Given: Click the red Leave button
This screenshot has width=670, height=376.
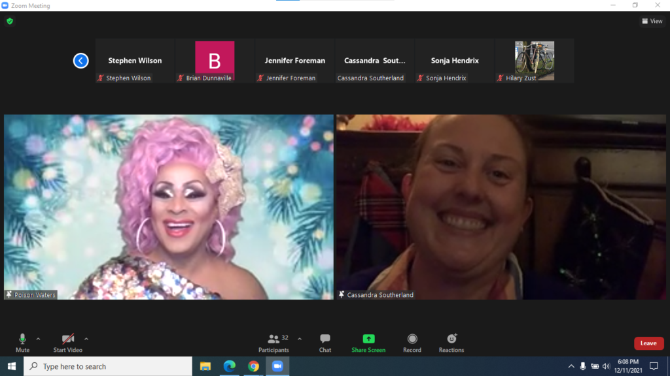Looking at the screenshot, I should 648,343.
